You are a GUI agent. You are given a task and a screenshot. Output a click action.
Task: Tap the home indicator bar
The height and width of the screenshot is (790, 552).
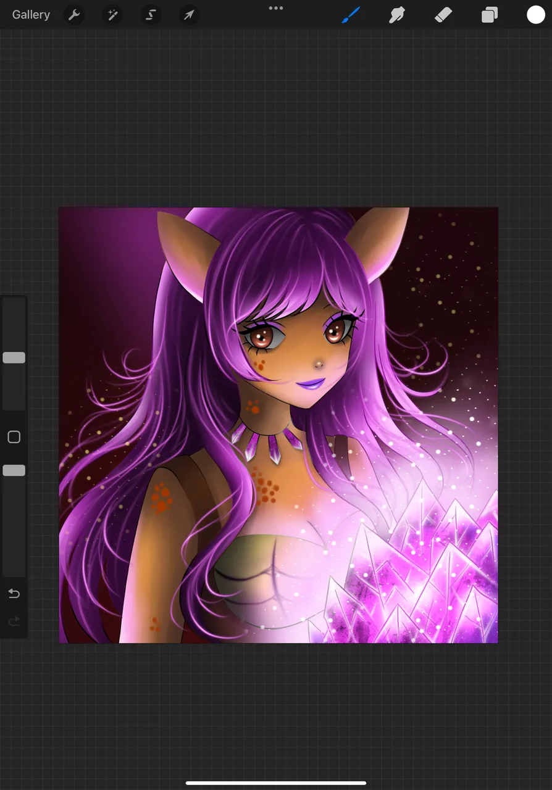click(x=276, y=783)
